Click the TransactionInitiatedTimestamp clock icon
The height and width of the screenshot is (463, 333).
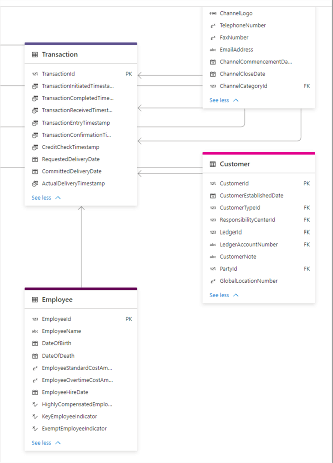(x=35, y=86)
